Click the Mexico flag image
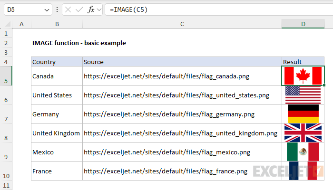The image size is (333, 190). coord(303,152)
